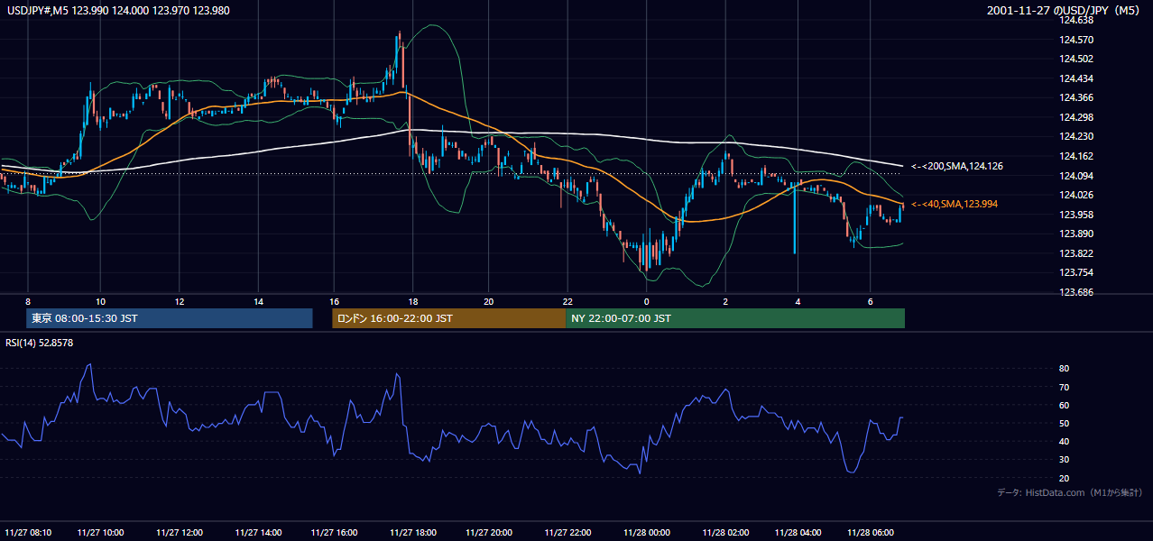
Task: Select the ロンドン 16:00-22:00 JST session bar
Action: [448, 318]
